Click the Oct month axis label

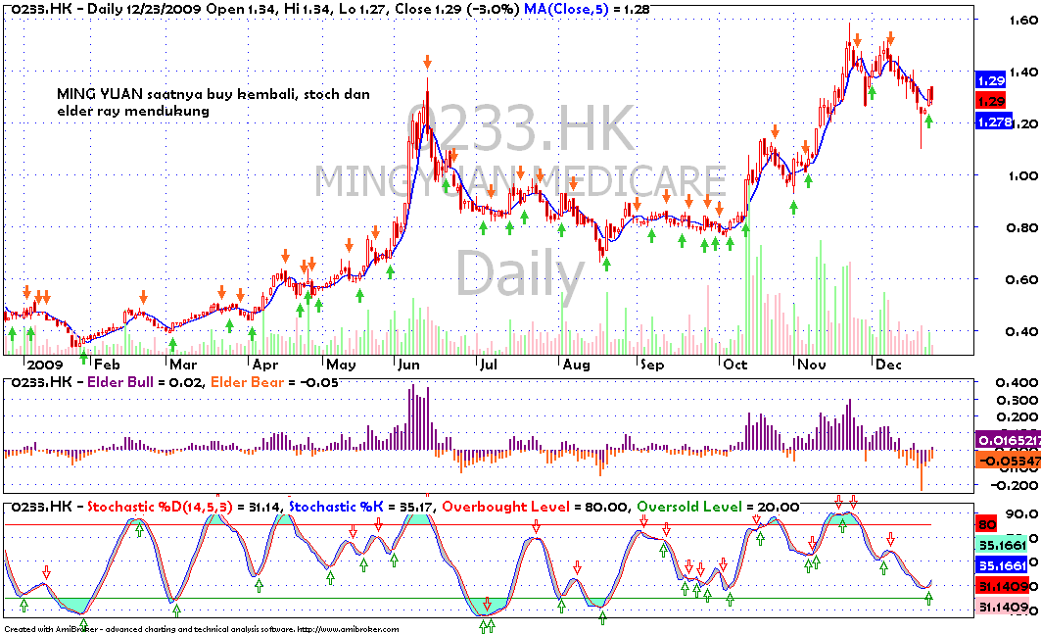[x=734, y=365]
